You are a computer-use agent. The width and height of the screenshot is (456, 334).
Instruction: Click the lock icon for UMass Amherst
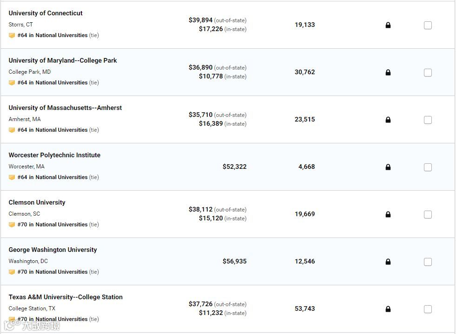tap(388, 120)
